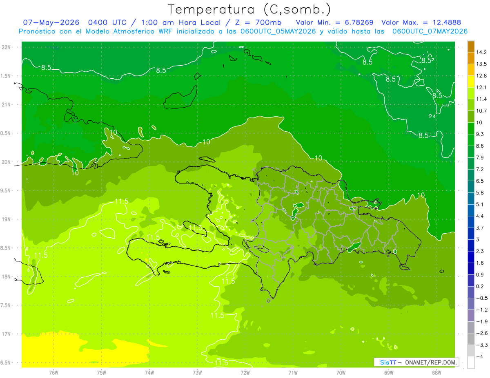Click the 07-May-2026 date text
490x378 pixels.
51,22
